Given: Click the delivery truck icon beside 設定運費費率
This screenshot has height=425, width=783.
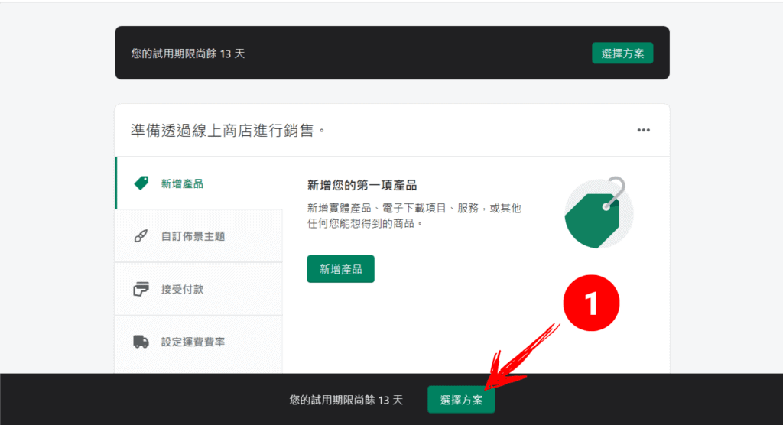Looking at the screenshot, I should [x=141, y=342].
